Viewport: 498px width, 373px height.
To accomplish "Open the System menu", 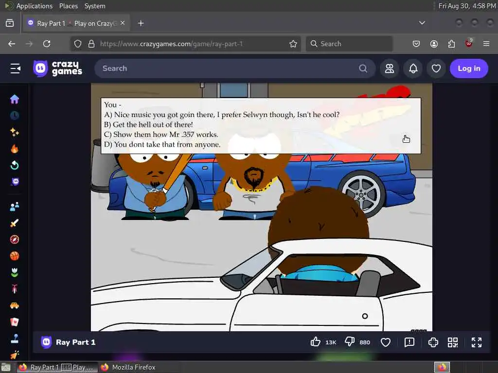I will (x=95, y=6).
